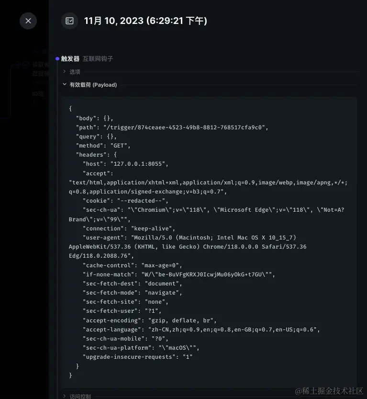Screen dimensions: 367x399
Task: Click the log entry icon beside the date
Action: [70, 21]
